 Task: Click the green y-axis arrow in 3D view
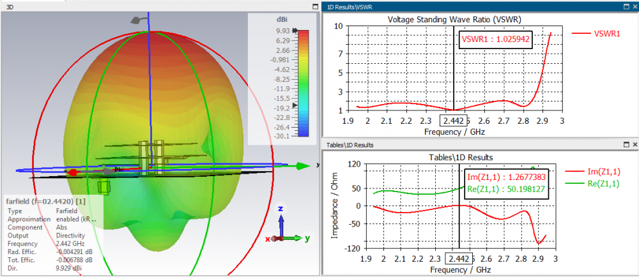(303, 166)
